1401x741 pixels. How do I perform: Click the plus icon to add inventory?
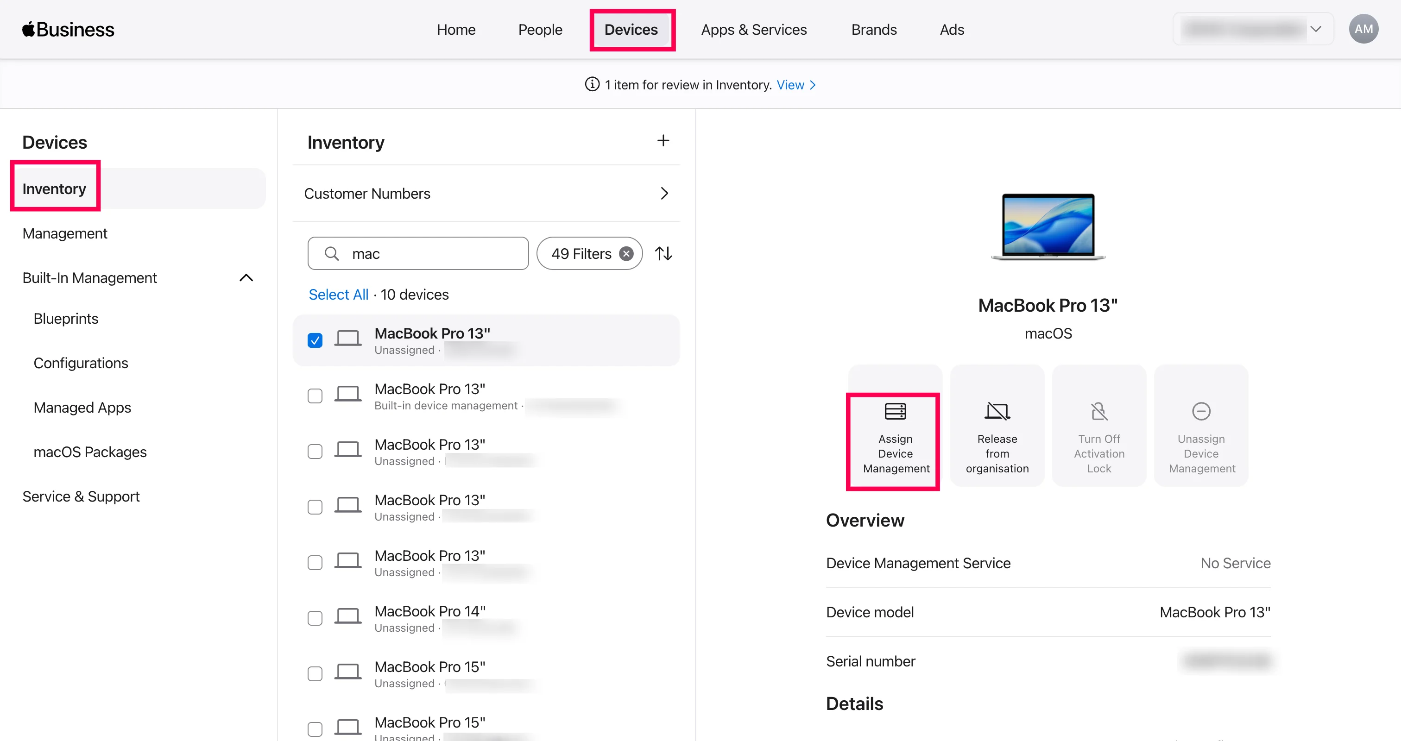pyautogui.click(x=663, y=141)
